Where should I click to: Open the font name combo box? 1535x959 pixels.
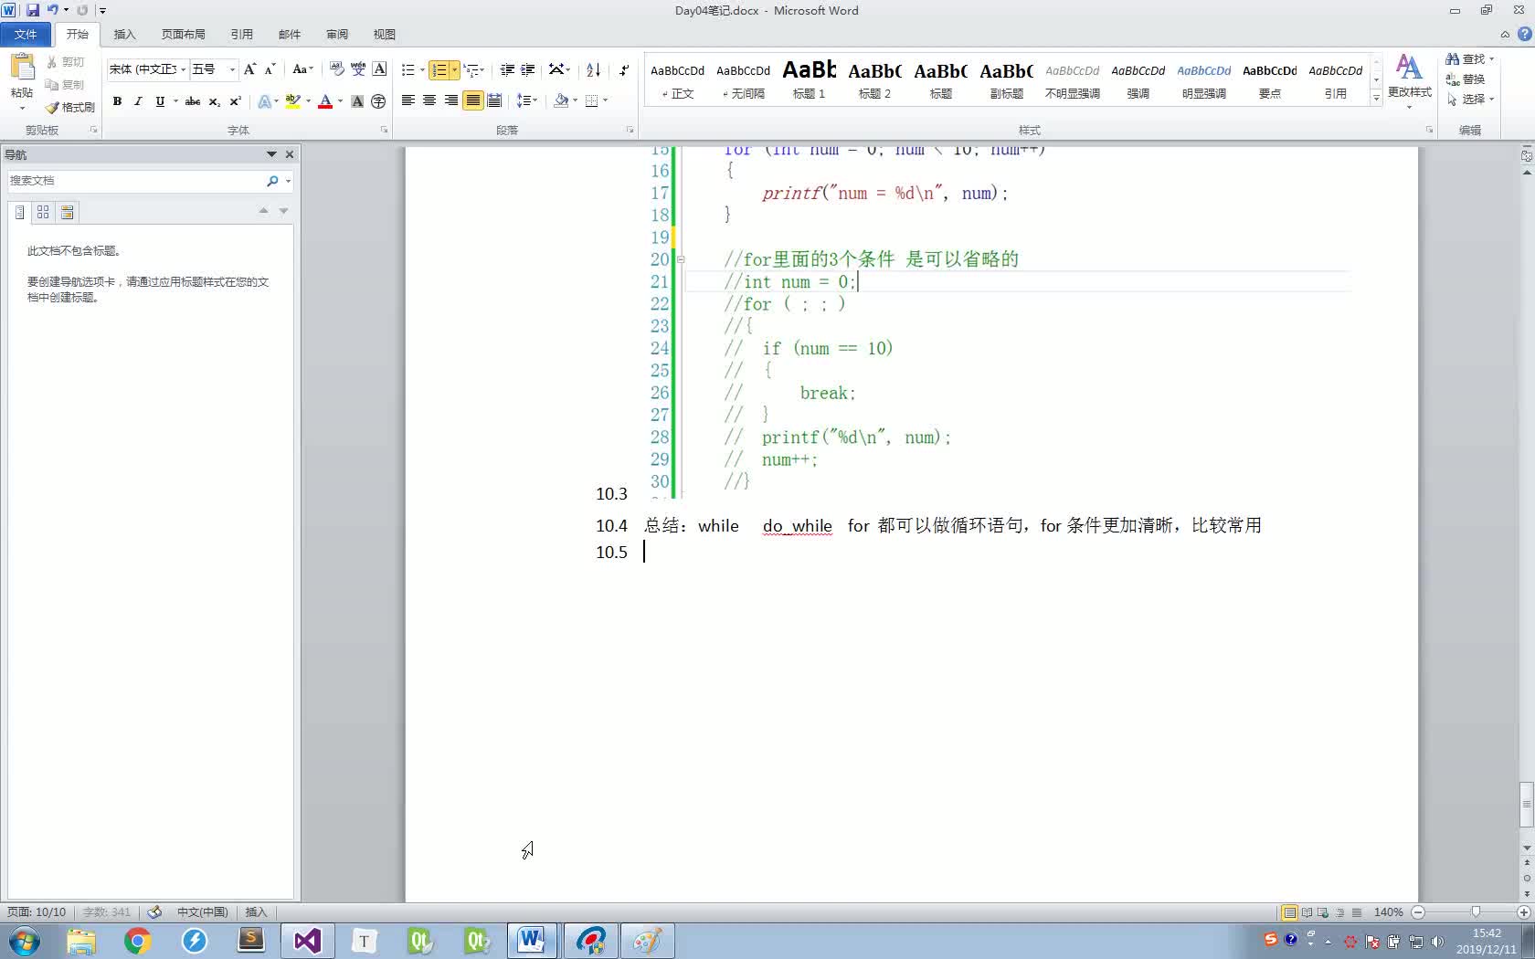pos(147,69)
